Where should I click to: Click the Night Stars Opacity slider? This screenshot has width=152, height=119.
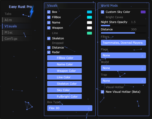pos(123,26)
